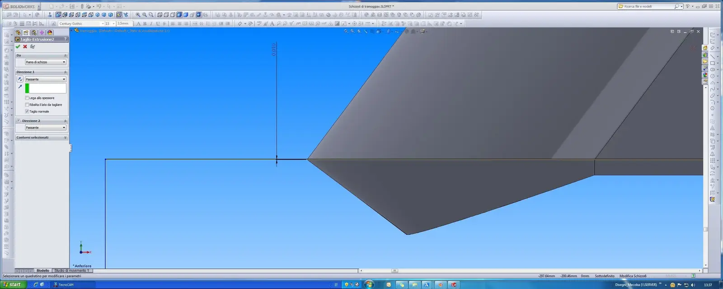Image resolution: width=723 pixels, height=289 pixels.
Task: Click the Undo icon
Action: tap(99, 6)
